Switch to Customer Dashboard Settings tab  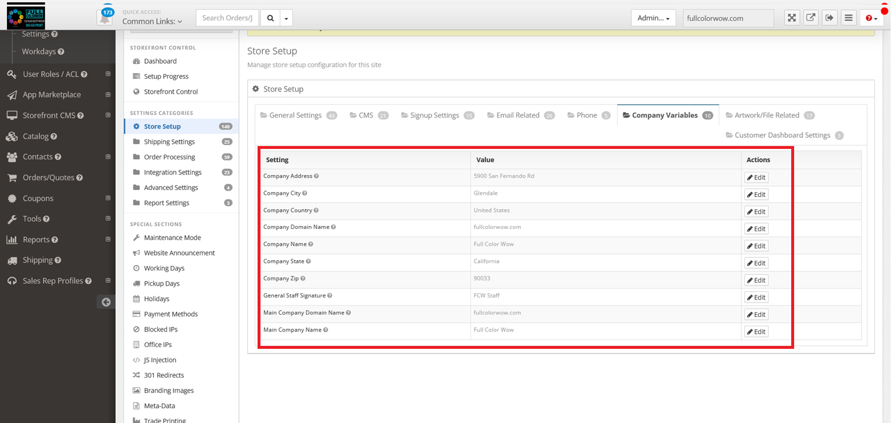[784, 135]
